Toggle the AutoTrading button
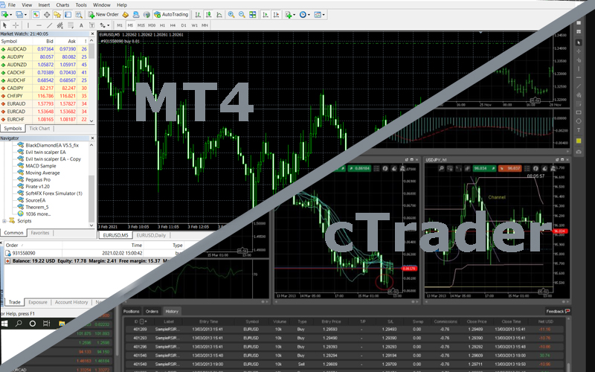Image resolution: width=595 pixels, height=372 pixels. [x=172, y=14]
